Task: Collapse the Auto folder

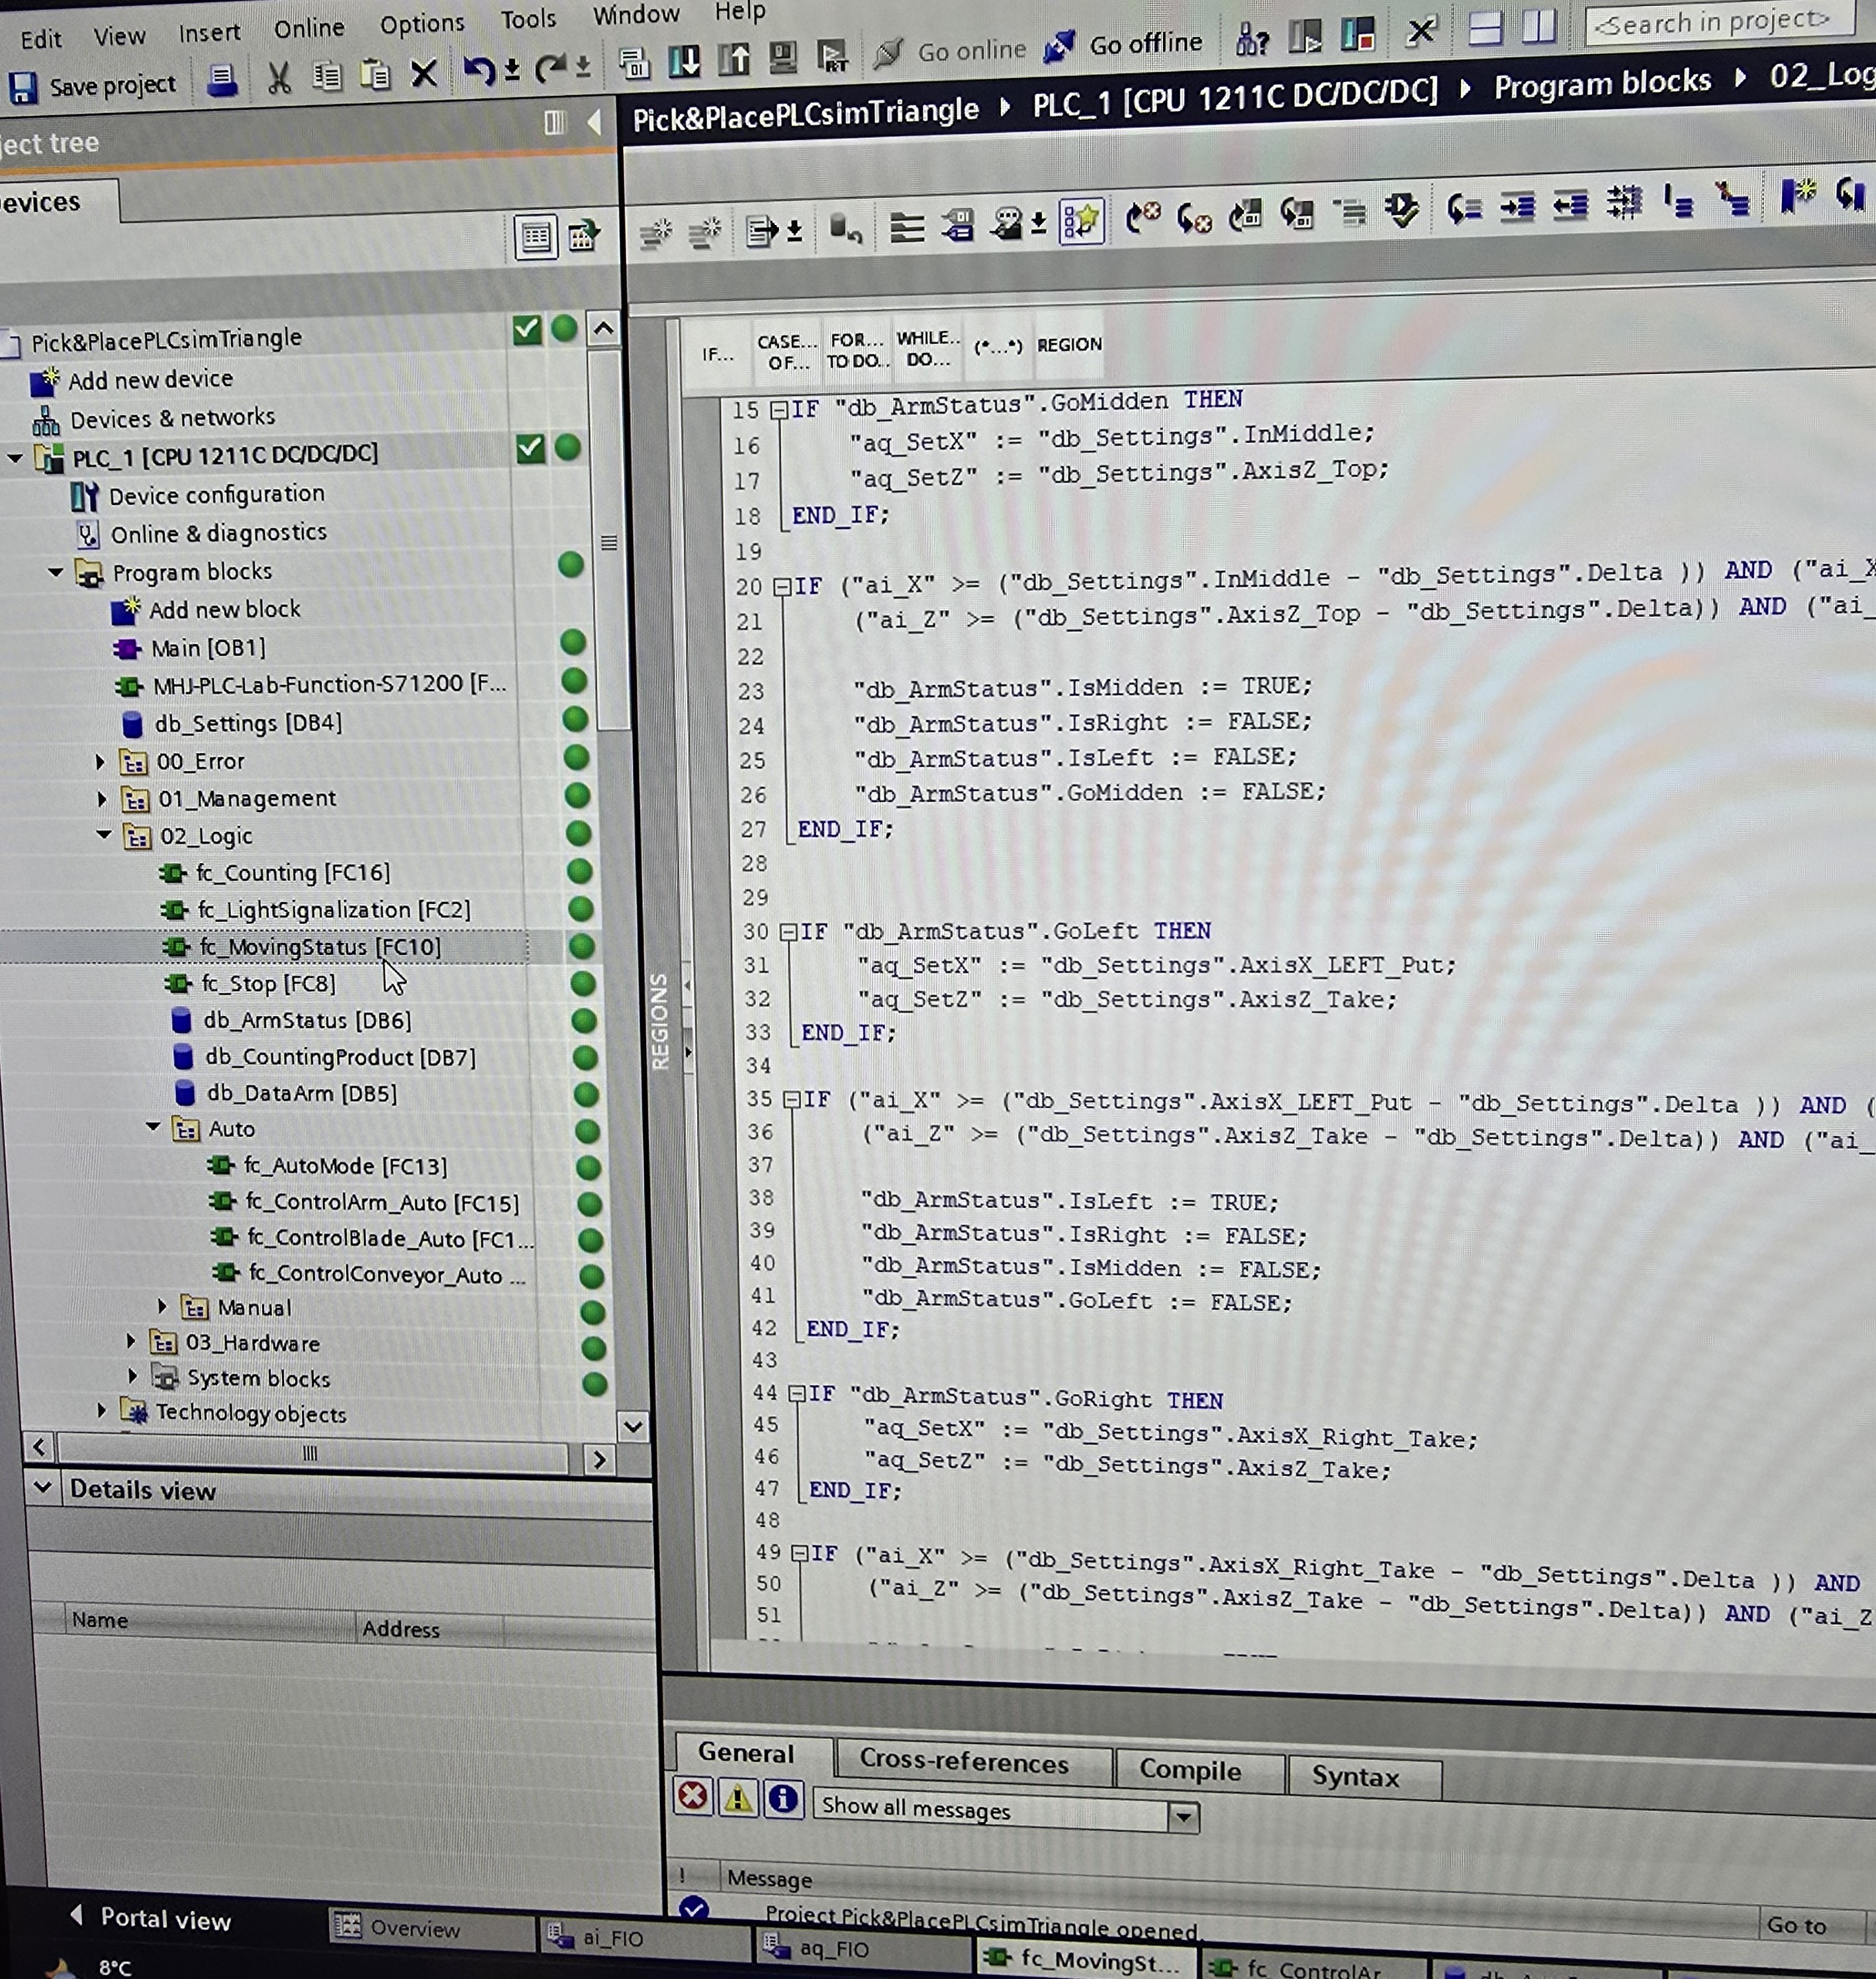Action: 153,1127
